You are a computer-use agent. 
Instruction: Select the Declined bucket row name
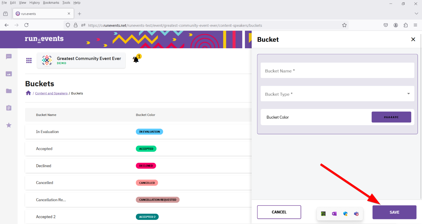pos(44,166)
